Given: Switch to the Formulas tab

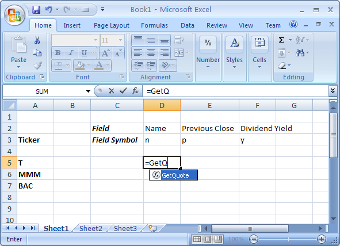Looking at the screenshot, I should click(x=154, y=25).
